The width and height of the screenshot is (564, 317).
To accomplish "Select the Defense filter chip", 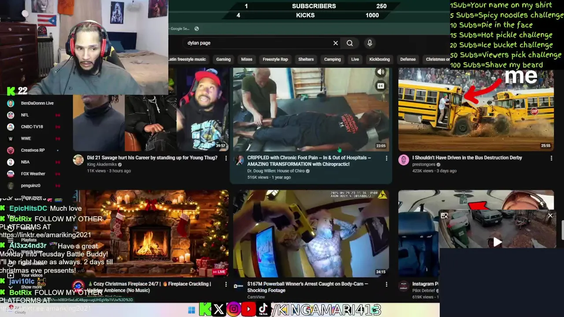I will 408,59.
